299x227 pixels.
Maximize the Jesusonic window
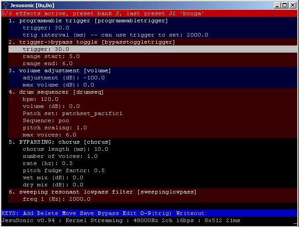pos(284,5)
